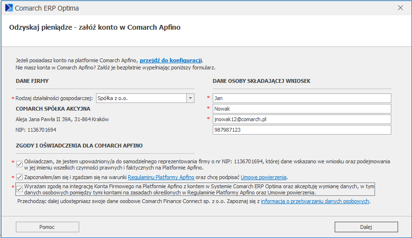The width and height of the screenshot is (412, 238).
Task: Click the Comarch ERP Optima logo icon
Action: click(x=9, y=8)
